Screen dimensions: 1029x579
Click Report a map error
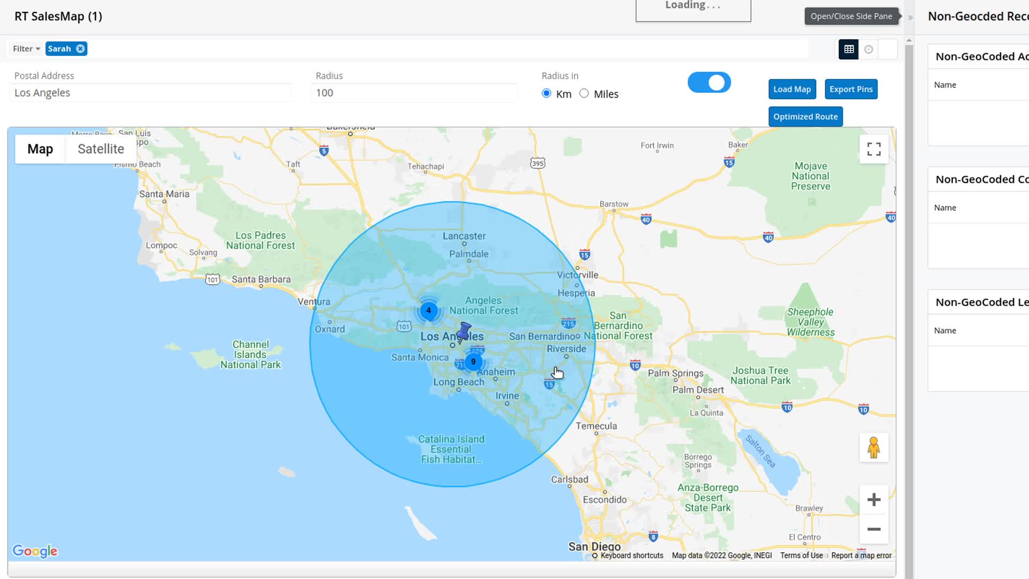(x=861, y=555)
